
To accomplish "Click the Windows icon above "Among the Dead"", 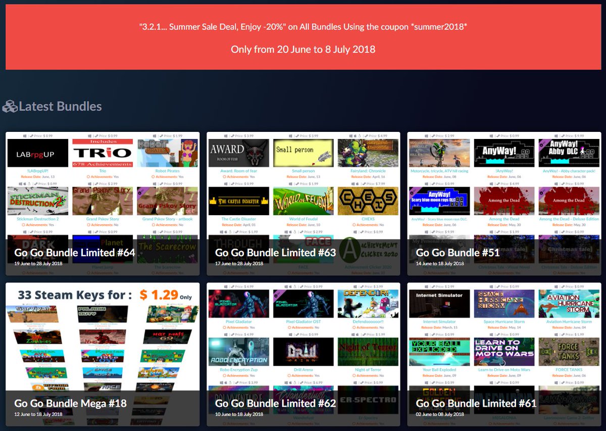I will [x=490, y=184].
